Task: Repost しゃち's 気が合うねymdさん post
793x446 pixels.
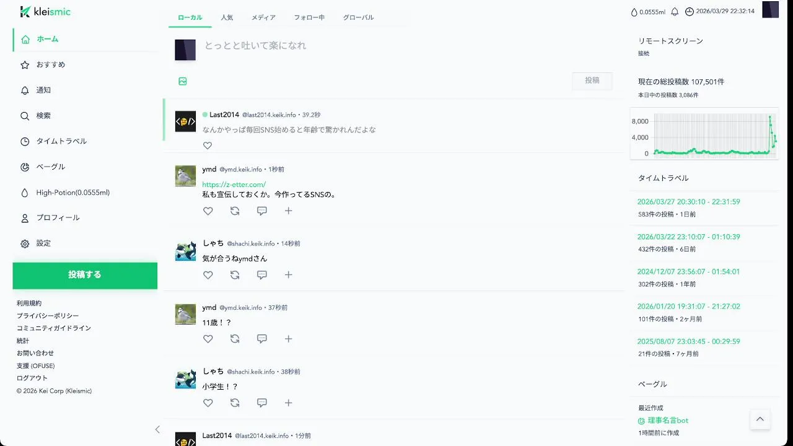Action: (x=235, y=275)
